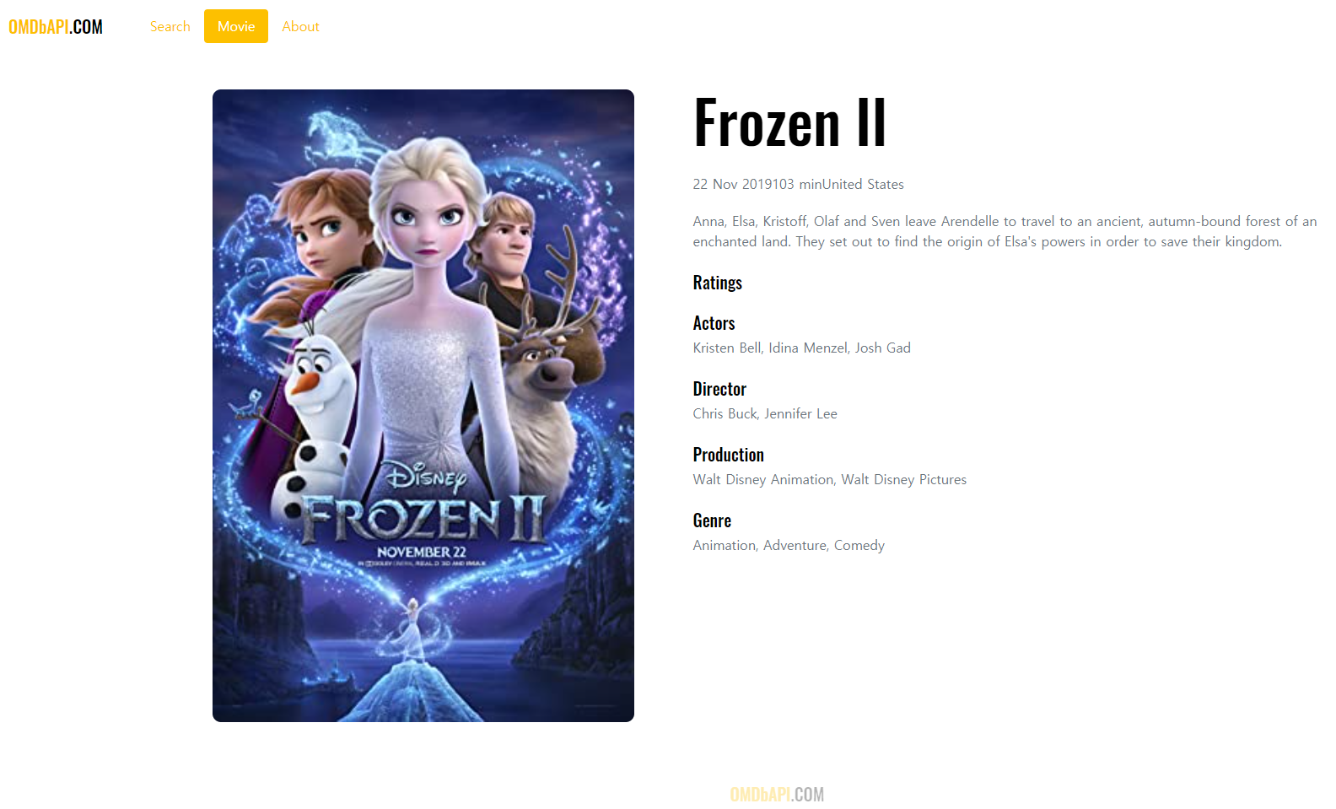Click the Production heading
The image size is (1336, 809).
[x=729, y=455]
